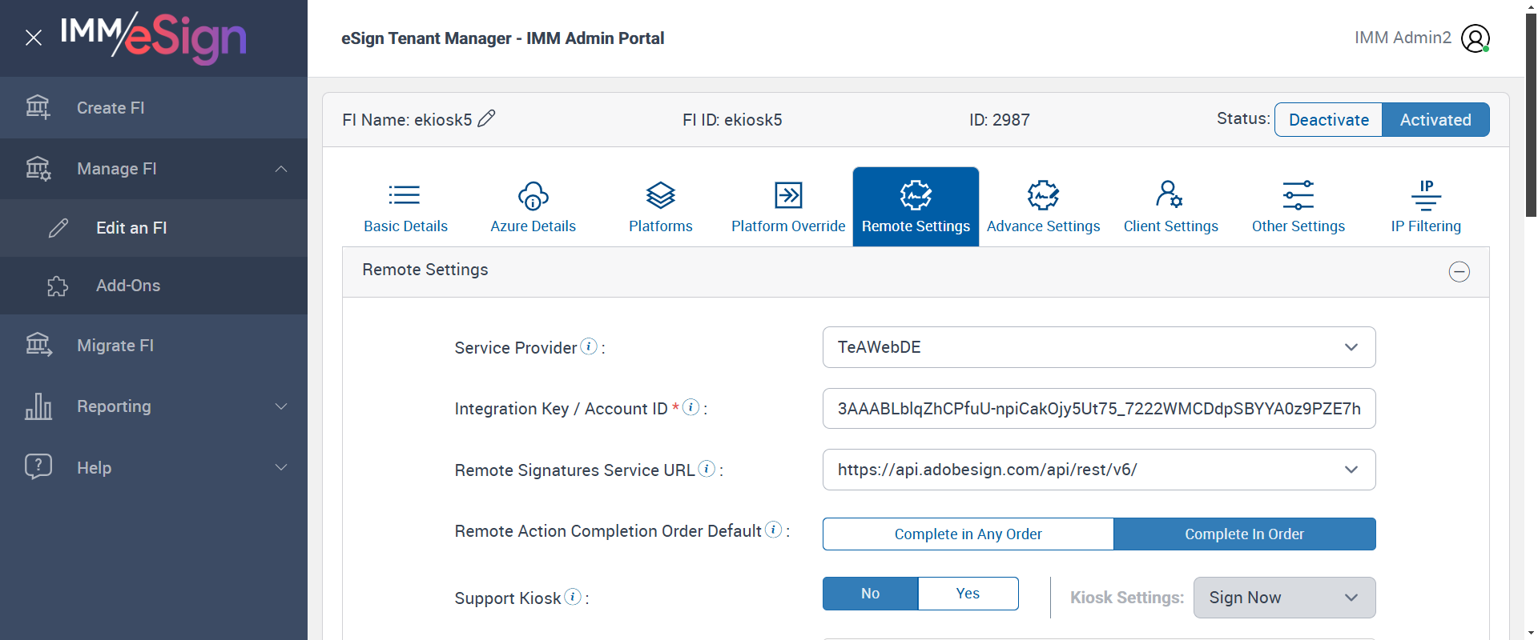Image resolution: width=1538 pixels, height=640 pixels.
Task: Click the page vertical scrollbar
Action: (1531, 112)
